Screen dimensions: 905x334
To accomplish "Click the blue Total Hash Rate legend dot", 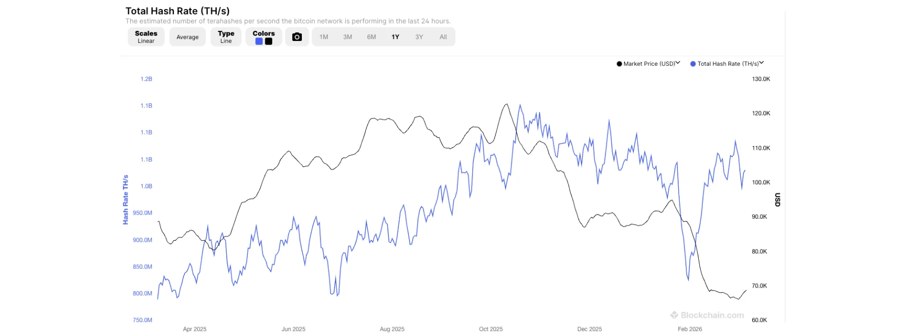I will [x=693, y=64].
